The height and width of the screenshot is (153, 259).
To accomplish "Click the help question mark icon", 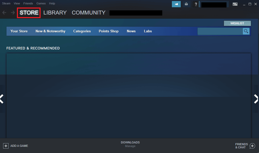I will [196, 4].
